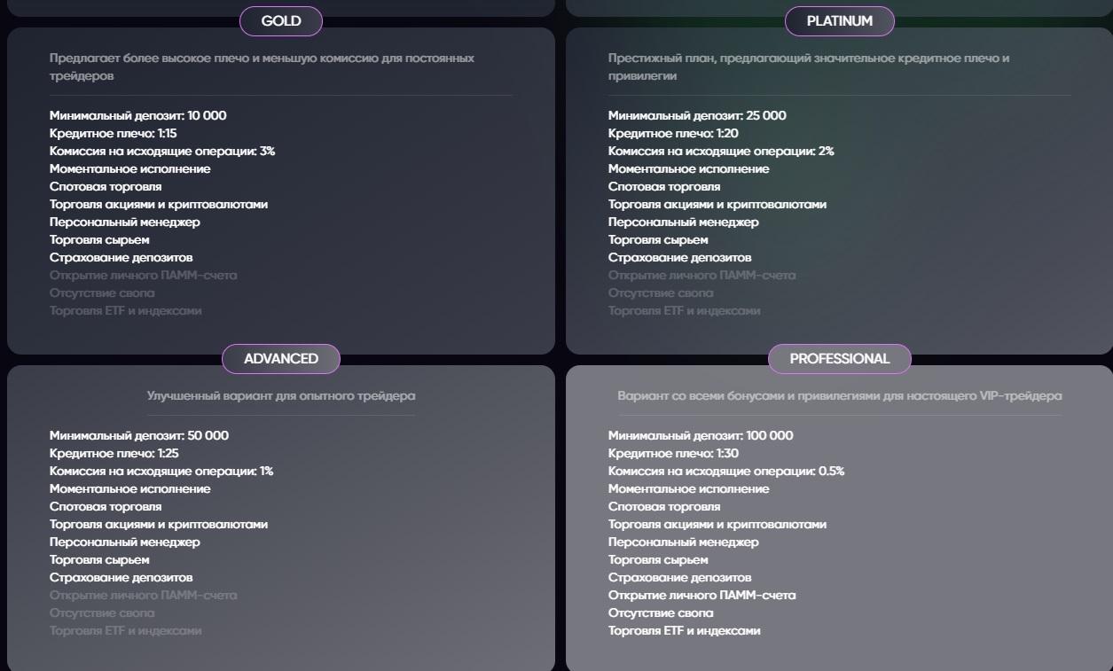Click "Минимальный депозит: 25 000" line

(697, 116)
